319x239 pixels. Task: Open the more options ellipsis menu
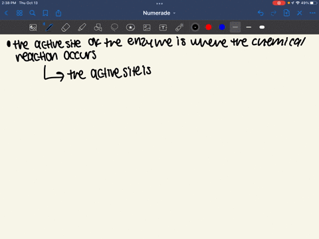click(312, 13)
